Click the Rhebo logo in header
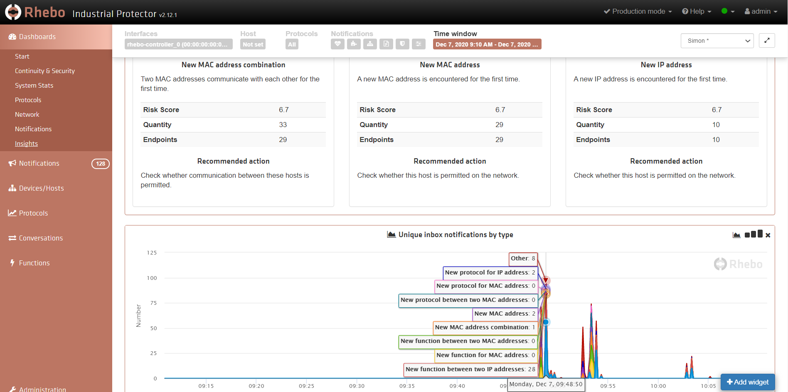 [x=35, y=12]
